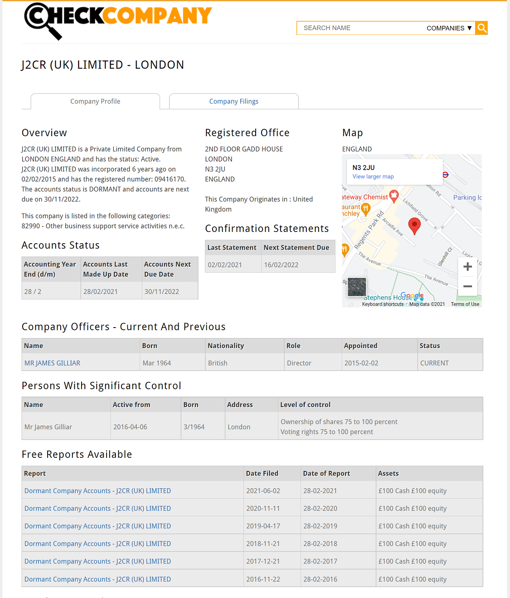
Task: Open View larger map link
Action: 373,176
